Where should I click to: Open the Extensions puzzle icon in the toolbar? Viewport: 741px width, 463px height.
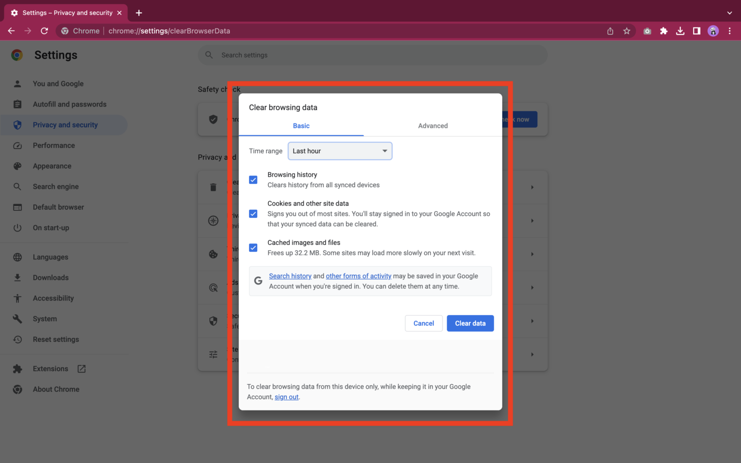[664, 30]
